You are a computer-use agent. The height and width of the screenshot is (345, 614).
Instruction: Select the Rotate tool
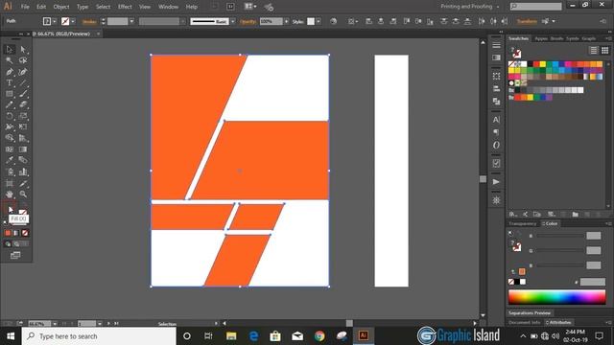coord(10,116)
